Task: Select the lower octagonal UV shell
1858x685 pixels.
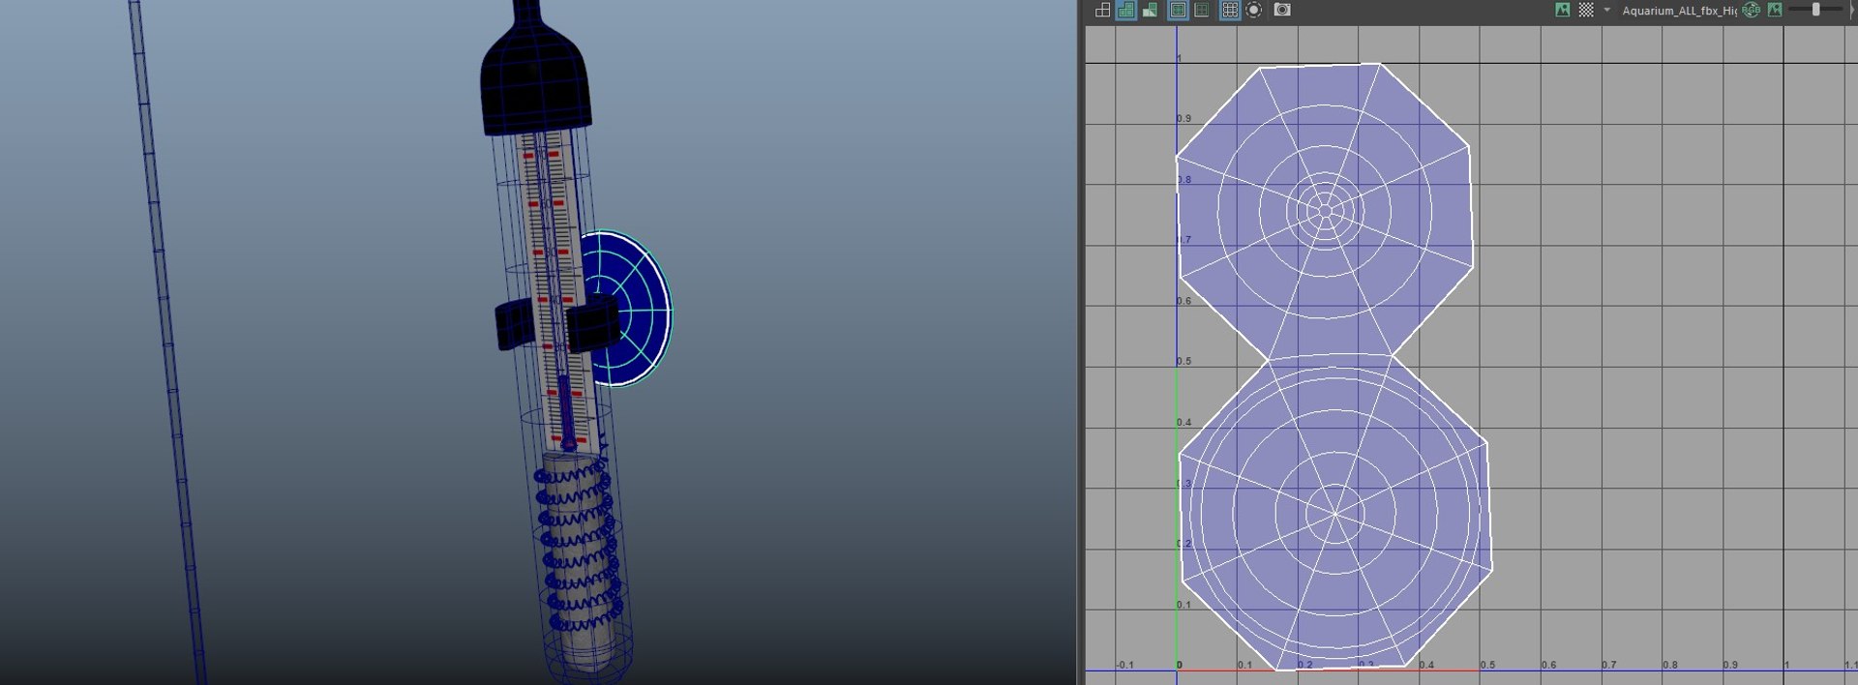Action: click(1335, 513)
